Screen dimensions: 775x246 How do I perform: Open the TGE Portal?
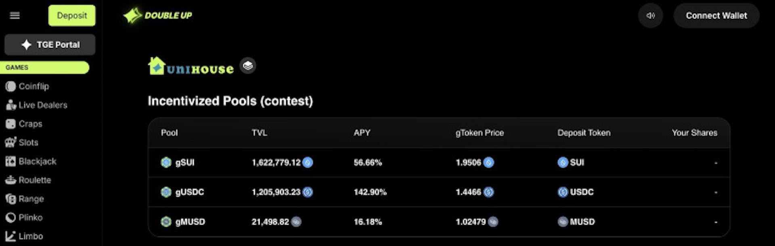tap(50, 45)
